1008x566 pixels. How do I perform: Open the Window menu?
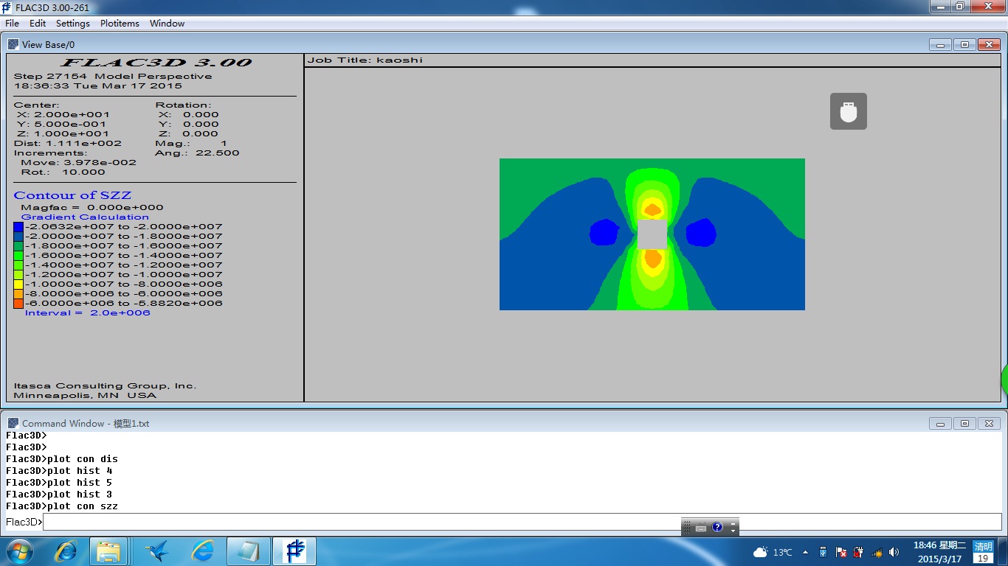(x=167, y=24)
